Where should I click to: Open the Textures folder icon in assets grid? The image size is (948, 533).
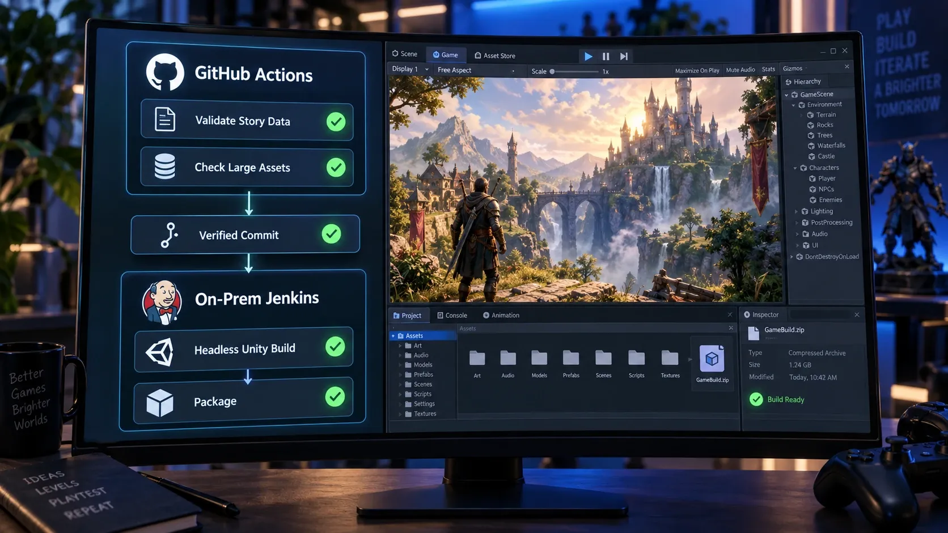(x=670, y=358)
